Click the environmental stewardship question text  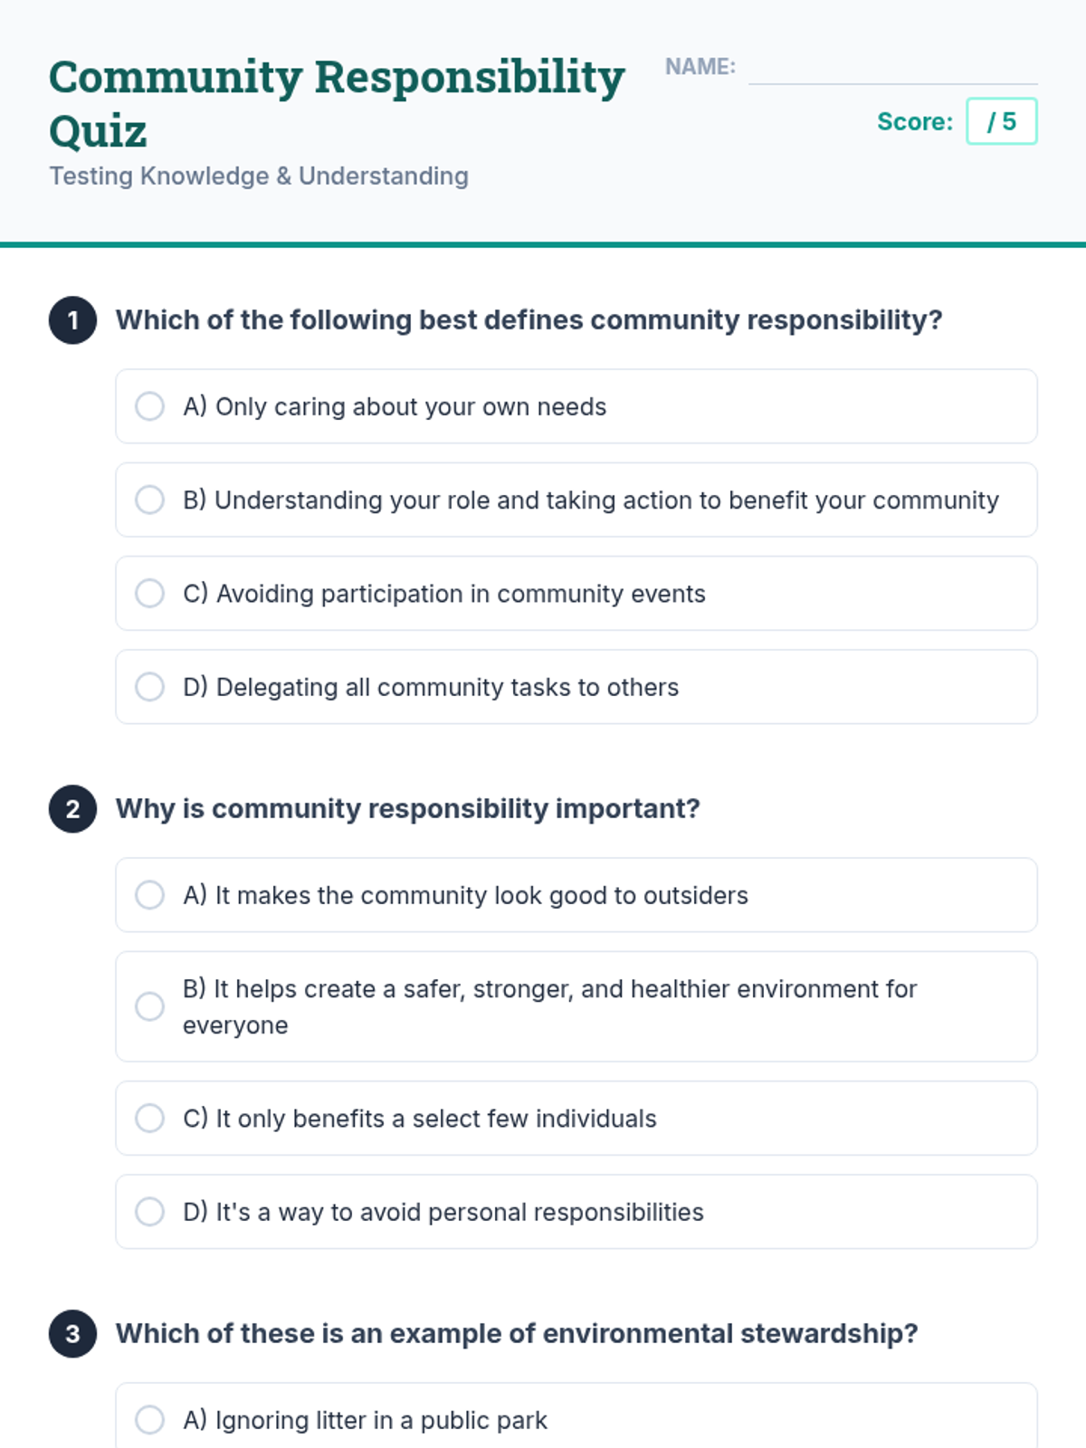point(517,1333)
